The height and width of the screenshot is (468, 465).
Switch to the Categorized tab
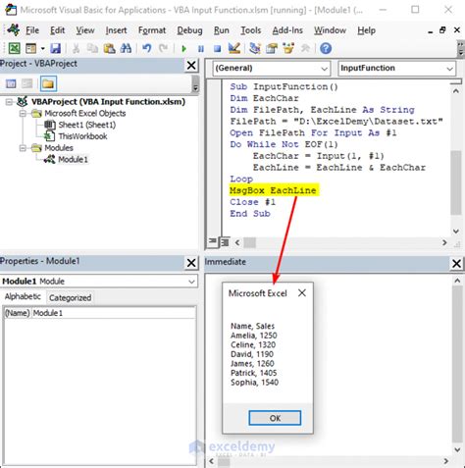[x=70, y=297]
